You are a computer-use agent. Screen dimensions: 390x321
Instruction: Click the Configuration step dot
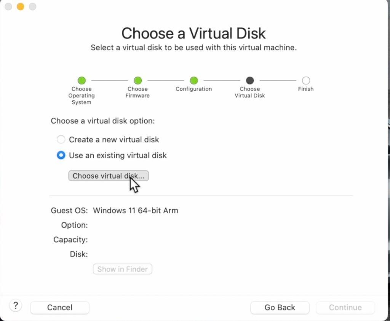[194, 80]
